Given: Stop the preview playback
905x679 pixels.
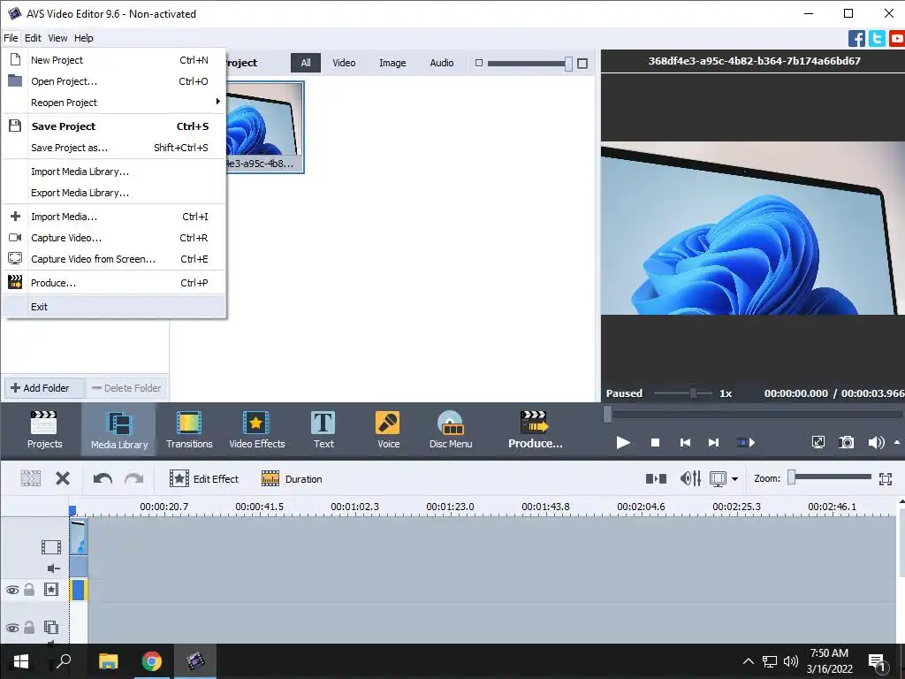Looking at the screenshot, I should 655,443.
